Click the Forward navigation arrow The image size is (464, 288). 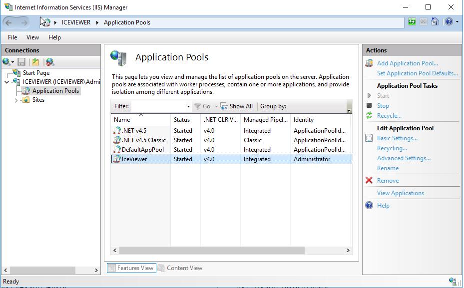24,22
